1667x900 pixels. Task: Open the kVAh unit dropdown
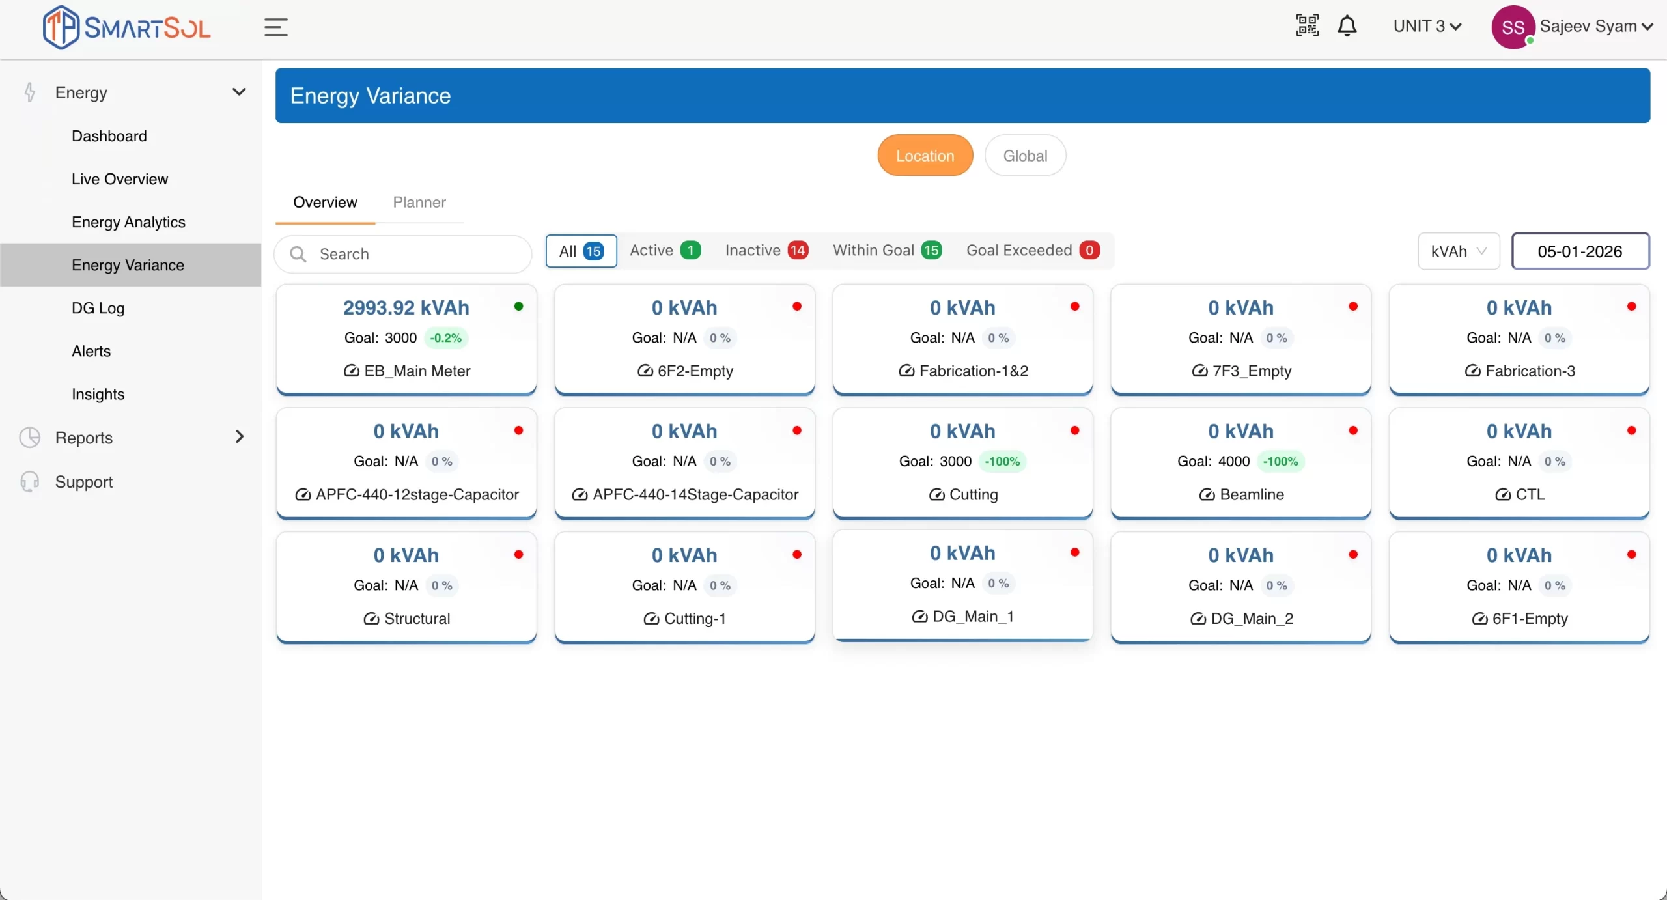[x=1459, y=251]
